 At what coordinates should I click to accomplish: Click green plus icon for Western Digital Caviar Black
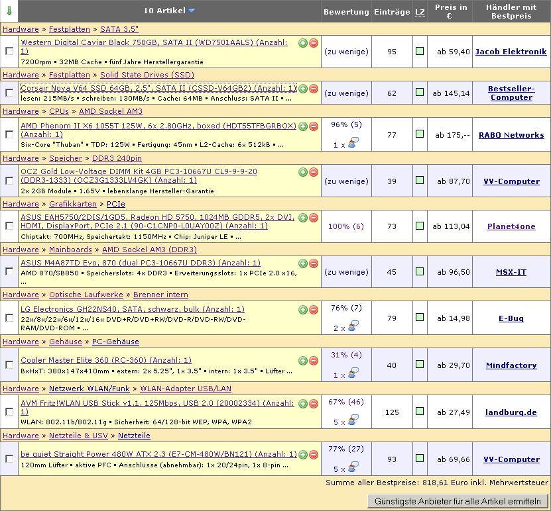tap(303, 43)
